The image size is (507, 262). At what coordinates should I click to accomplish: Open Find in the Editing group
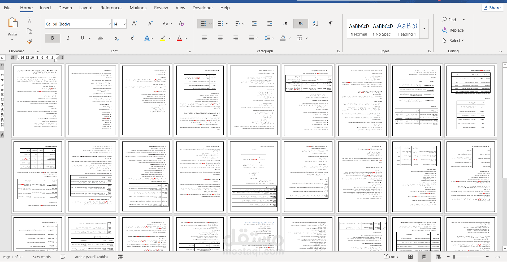(x=449, y=20)
